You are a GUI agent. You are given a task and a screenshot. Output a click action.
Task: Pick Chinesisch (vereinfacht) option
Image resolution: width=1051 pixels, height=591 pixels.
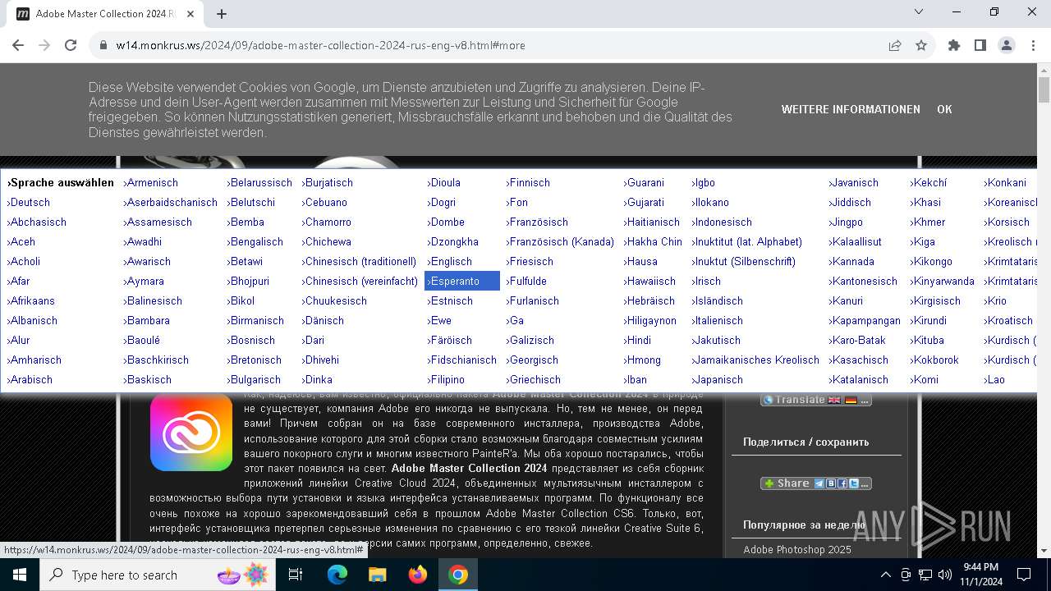[360, 281]
